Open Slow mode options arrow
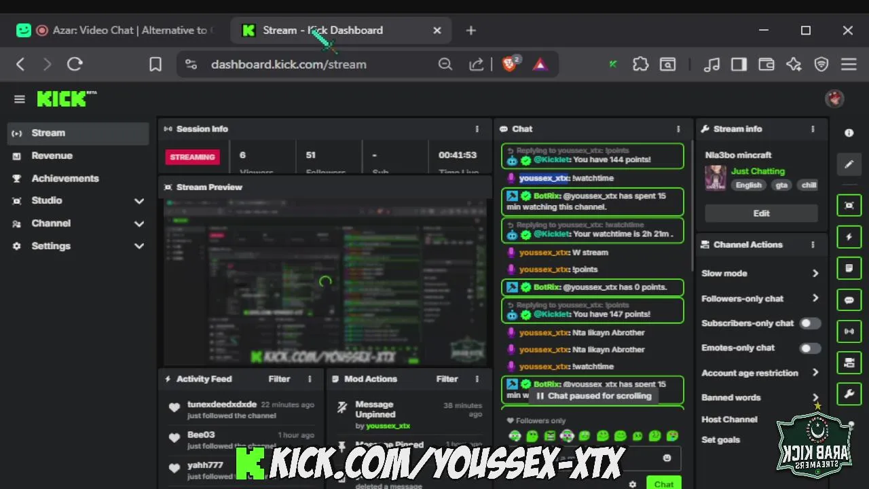 pos(815,273)
